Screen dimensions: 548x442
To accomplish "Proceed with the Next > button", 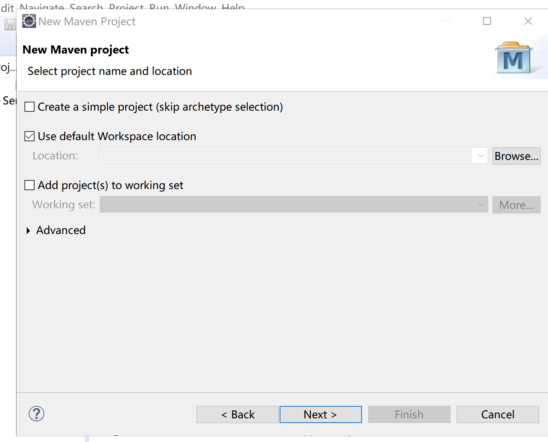I will [x=321, y=414].
